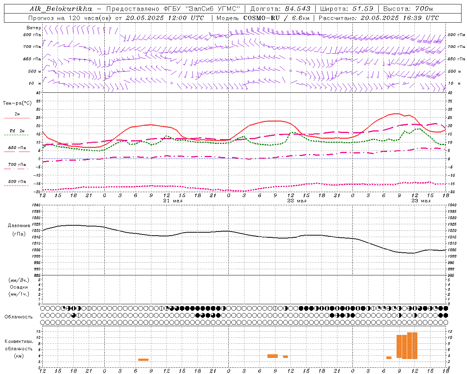This screenshot has width=467, height=374.
Task: Click the red 2м legend line sample
Action: pos(17,118)
